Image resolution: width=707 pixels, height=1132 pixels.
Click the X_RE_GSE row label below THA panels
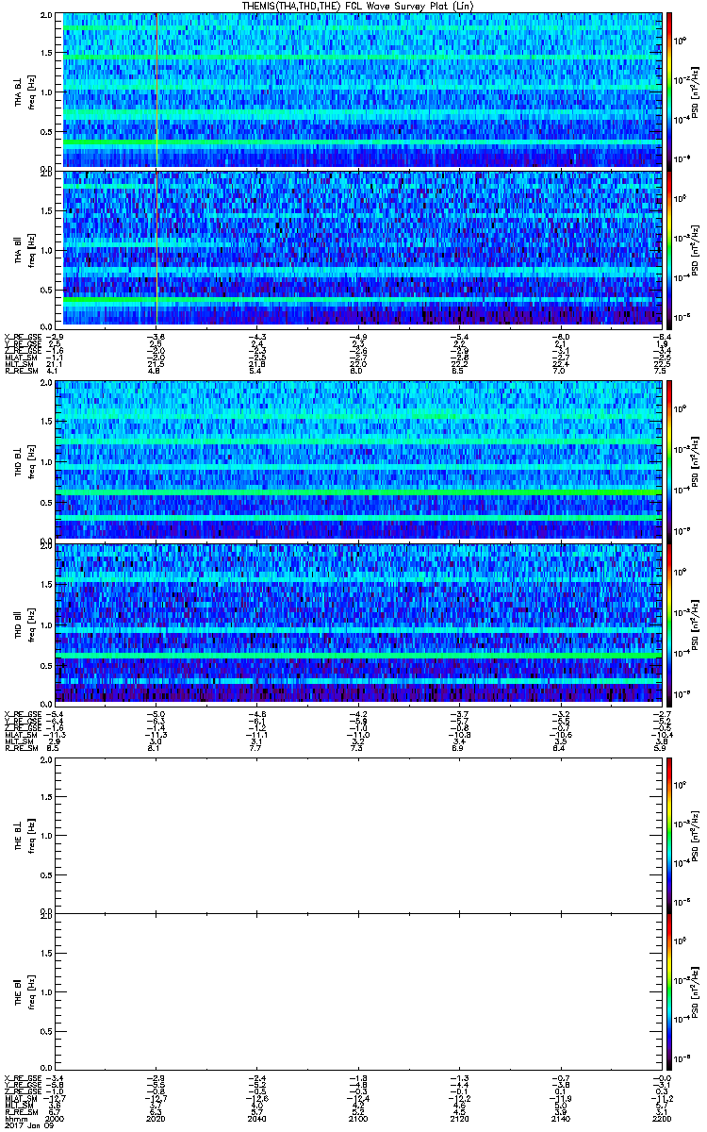(24, 337)
